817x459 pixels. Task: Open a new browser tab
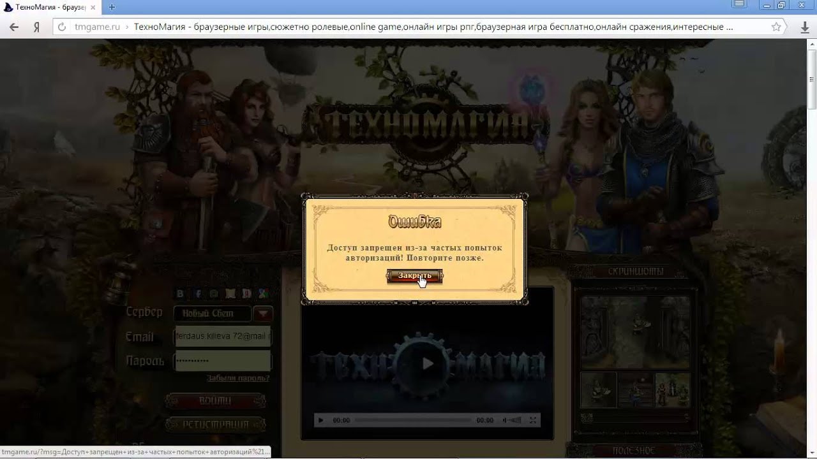point(112,7)
